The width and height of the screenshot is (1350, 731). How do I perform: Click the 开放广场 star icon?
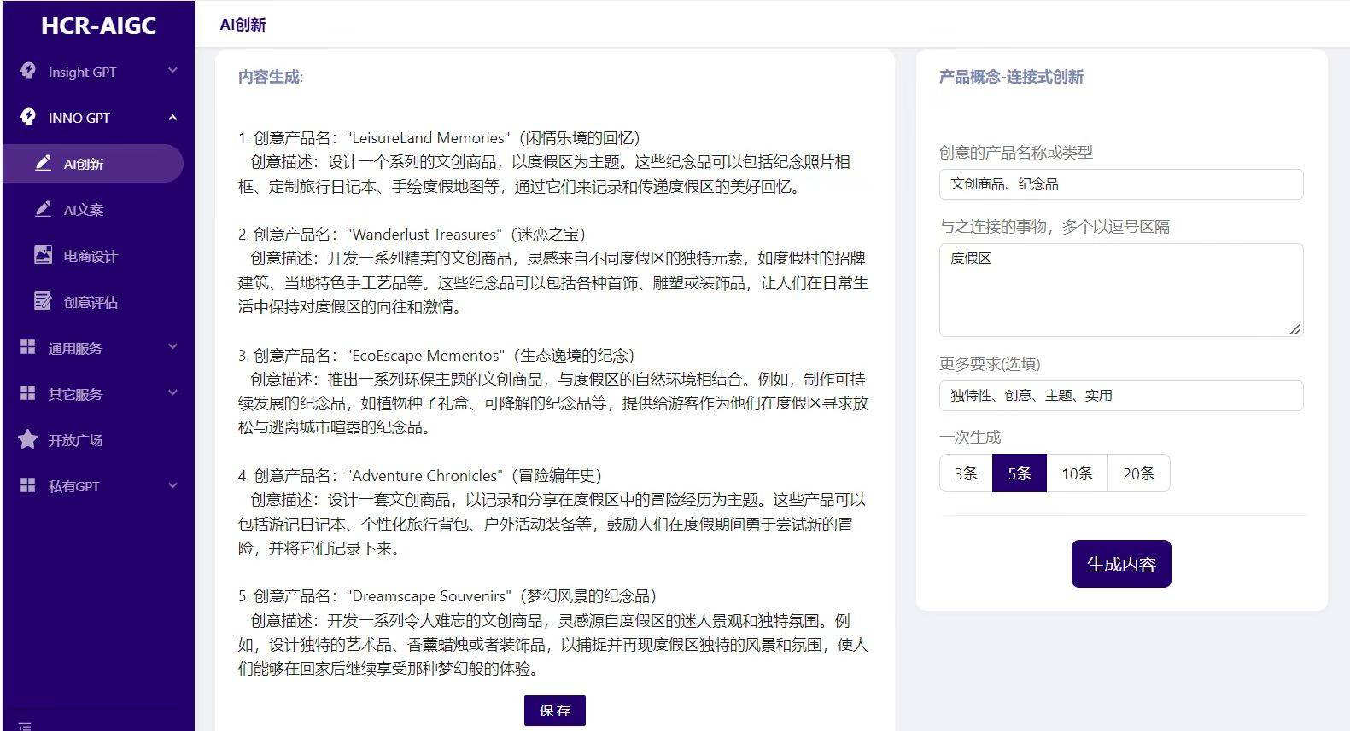pyautogui.click(x=28, y=439)
